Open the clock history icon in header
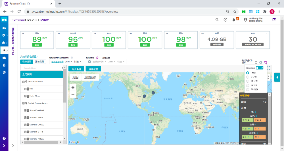 point(225,20)
